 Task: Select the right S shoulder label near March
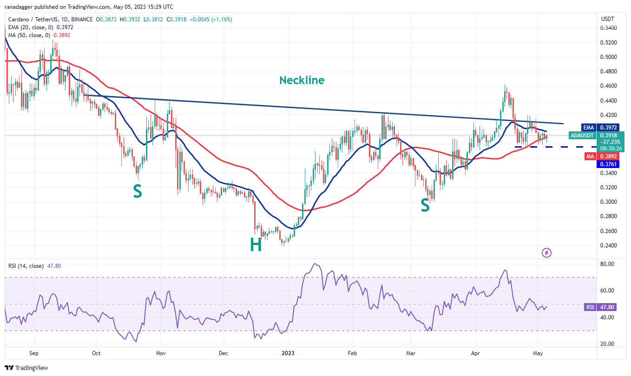click(x=425, y=205)
